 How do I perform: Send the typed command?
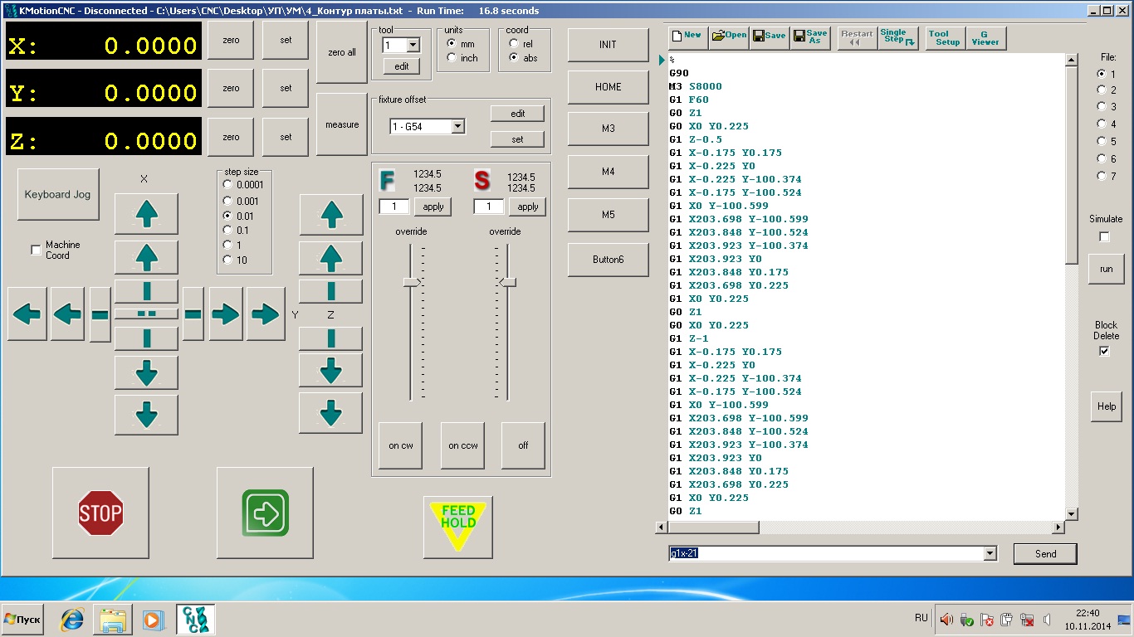point(1046,553)
